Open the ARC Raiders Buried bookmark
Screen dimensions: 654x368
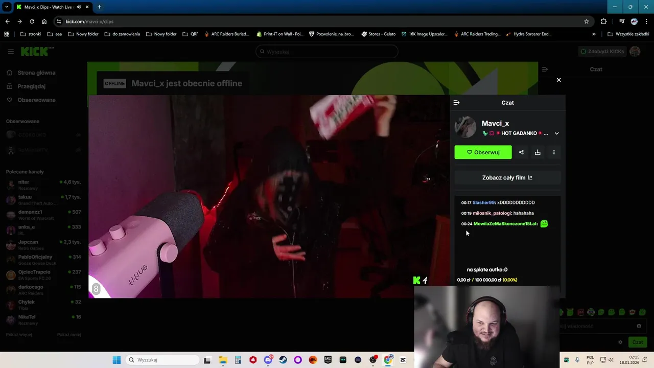[x=226, y=34]
